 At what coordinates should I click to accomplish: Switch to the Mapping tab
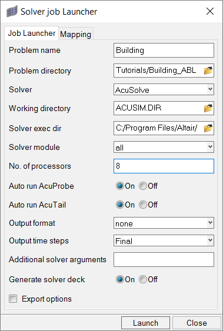pos(75,34)
